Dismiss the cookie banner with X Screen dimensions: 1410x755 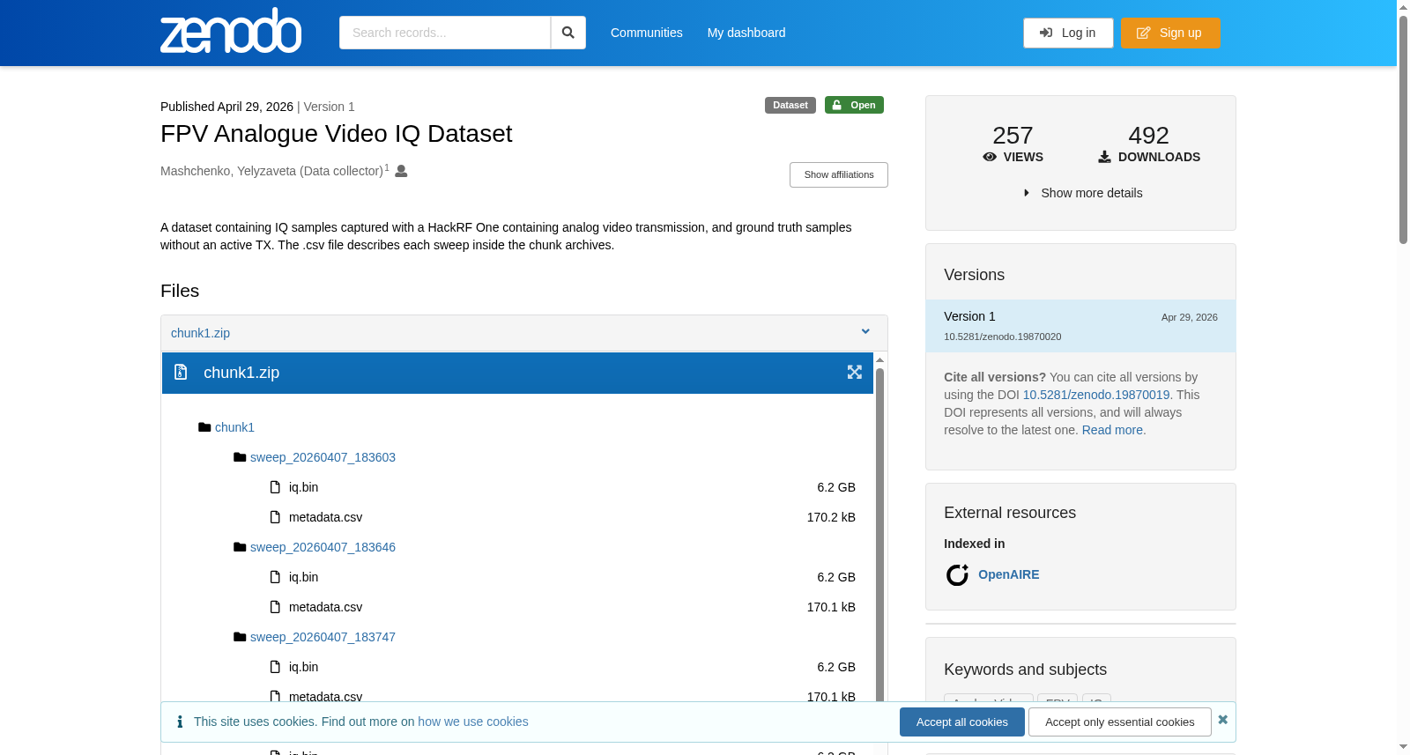coord(1222,720)
